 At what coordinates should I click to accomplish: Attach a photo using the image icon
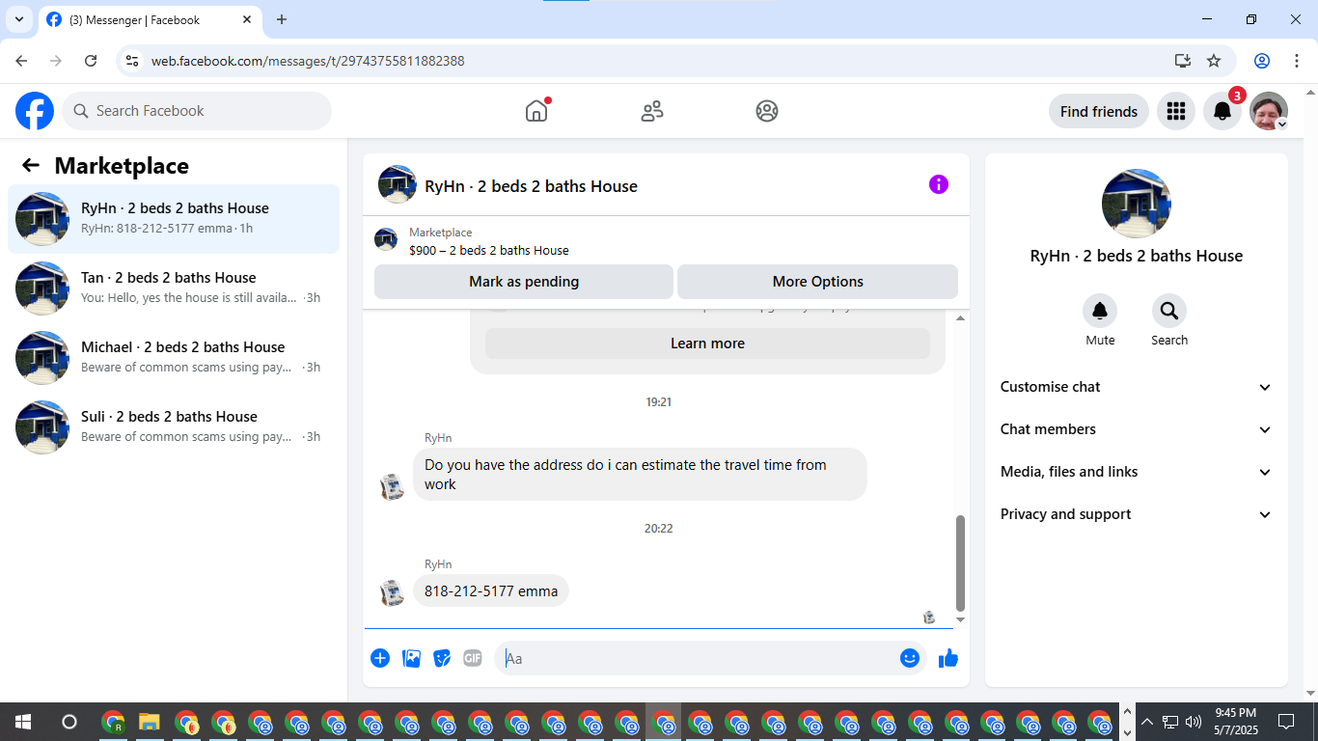coord(411,658)
